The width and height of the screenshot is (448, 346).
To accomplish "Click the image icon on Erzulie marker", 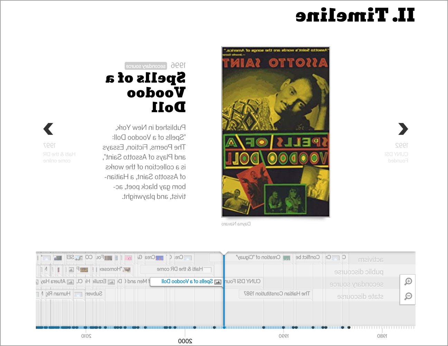I will point(111,282).
